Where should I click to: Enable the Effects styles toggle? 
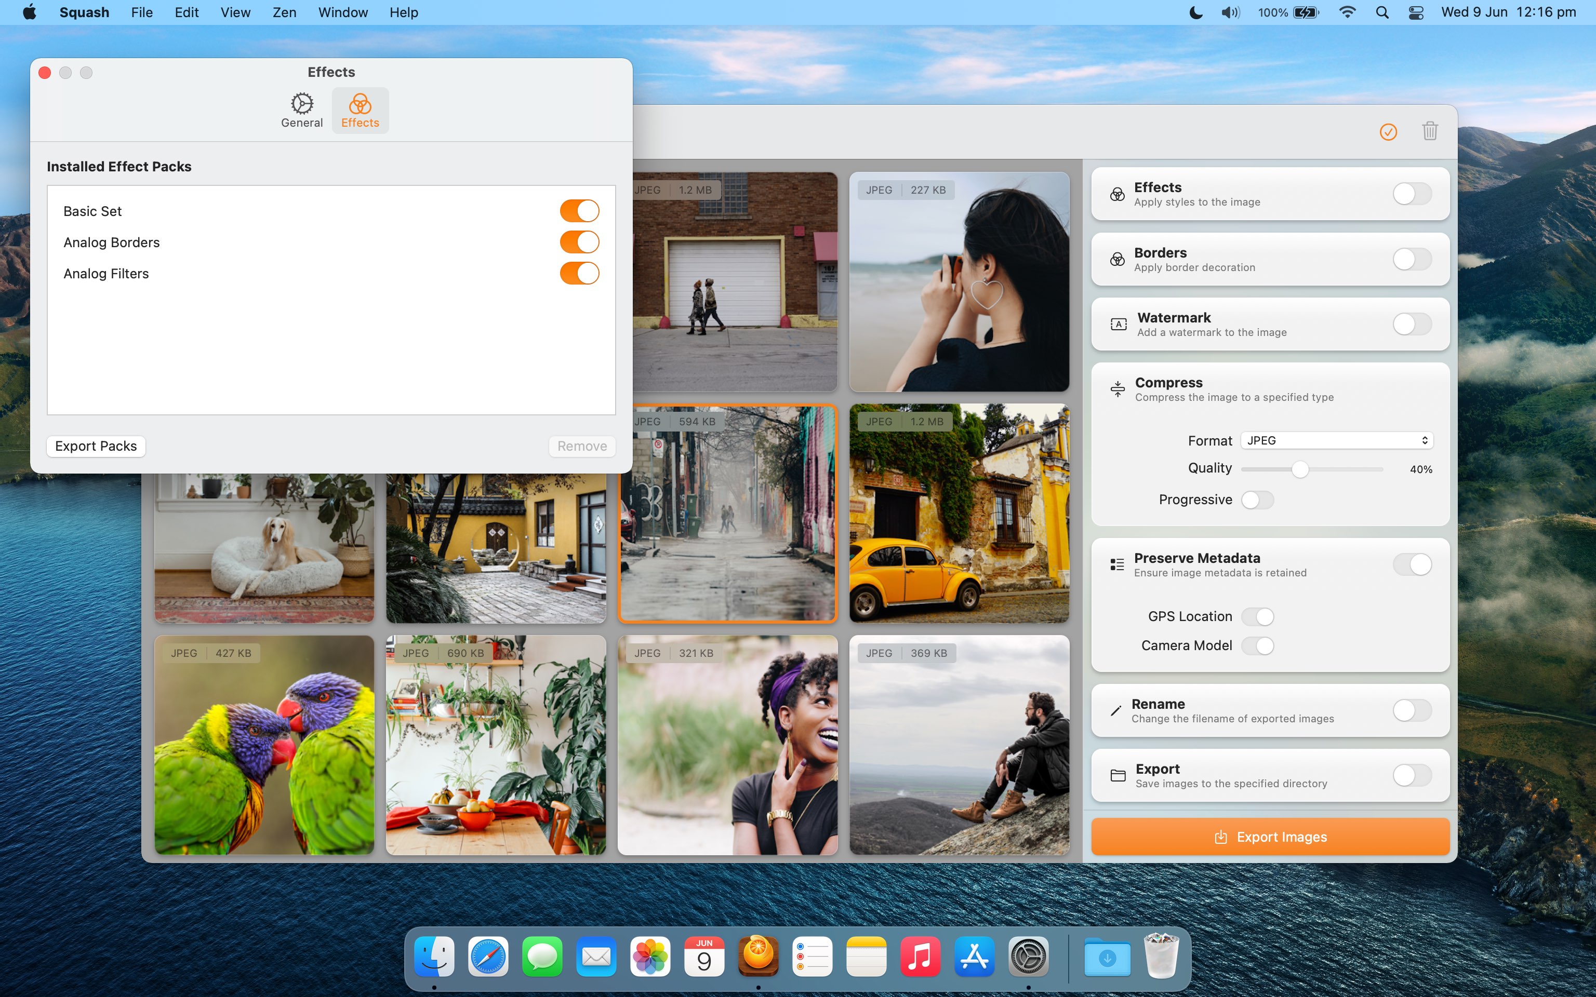pos(1412,194)
